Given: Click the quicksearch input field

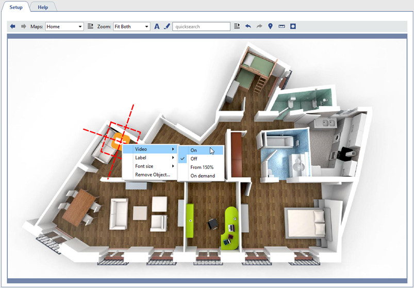Looking at the screenshot, I should point(201,26).
